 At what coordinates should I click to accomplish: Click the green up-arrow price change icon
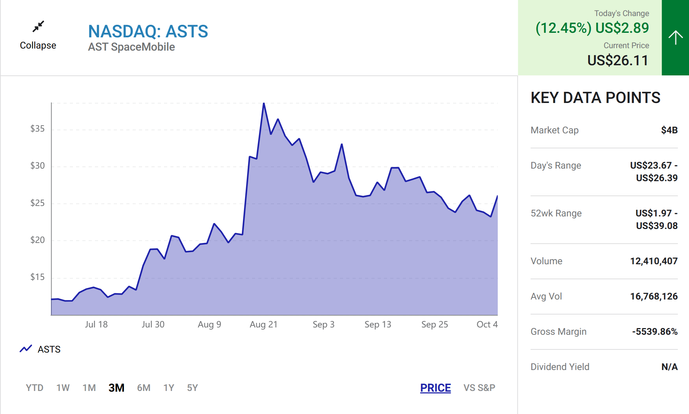(675, 38)
